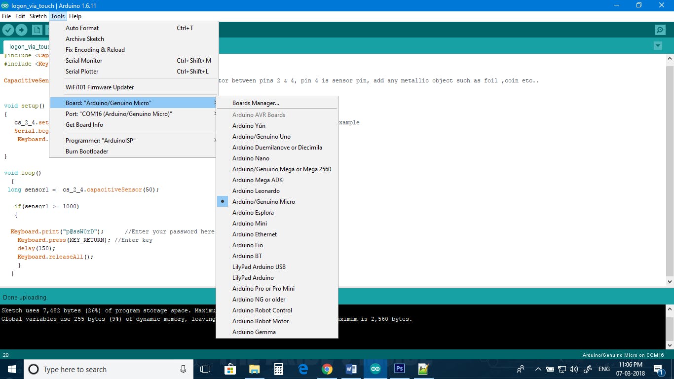Open Calculator from the taskbar
Viewport: 674px width, 379px height.
278,369
